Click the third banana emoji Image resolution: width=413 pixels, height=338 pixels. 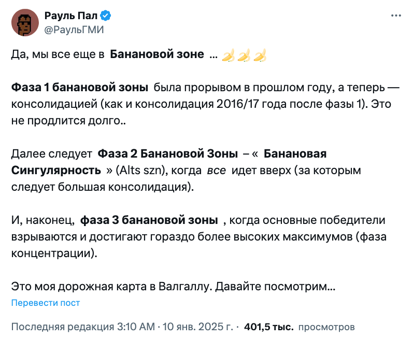click(x=260, y=55)
